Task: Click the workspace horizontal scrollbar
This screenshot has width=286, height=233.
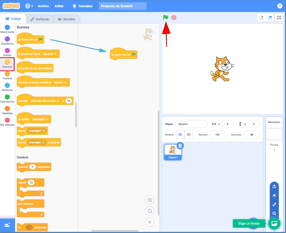Action: tap(115, 231)
